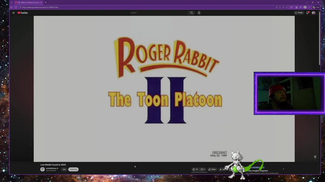
Task: Open browser extensions icon
Action: click(x=291, y=7)
